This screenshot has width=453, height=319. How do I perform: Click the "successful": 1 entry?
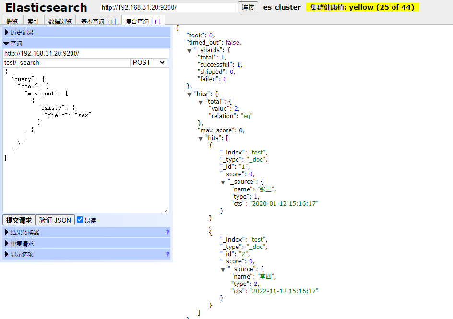[220, 64]
